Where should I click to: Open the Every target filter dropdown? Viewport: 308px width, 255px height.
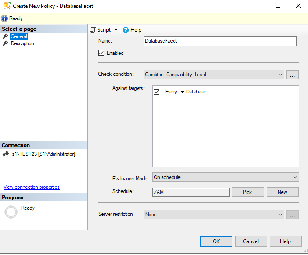[x=182, y=92]
